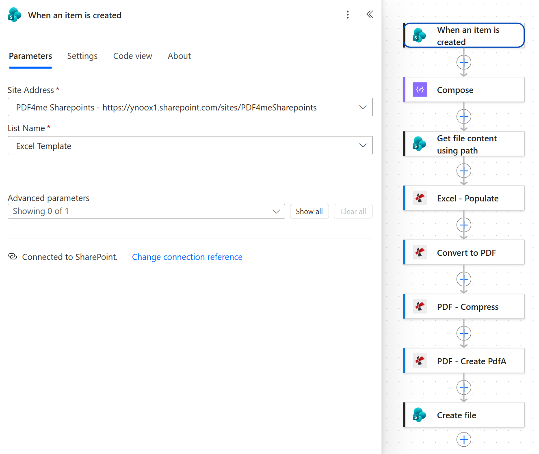This screenshot has height=454, width=539.
Task: Click the 'Excel Template' list name value
Action: click(x=44, y=146)
